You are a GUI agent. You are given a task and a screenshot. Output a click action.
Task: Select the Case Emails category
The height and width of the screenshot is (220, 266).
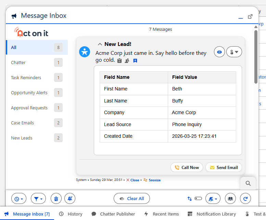pos(37,123)
